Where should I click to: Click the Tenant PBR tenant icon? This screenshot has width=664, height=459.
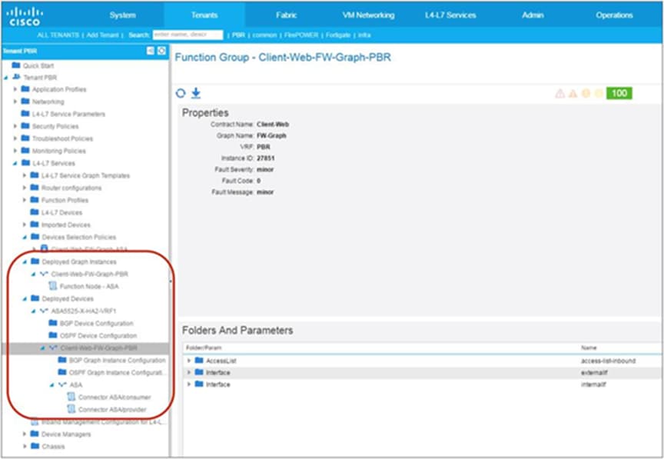tap(16, 77)
